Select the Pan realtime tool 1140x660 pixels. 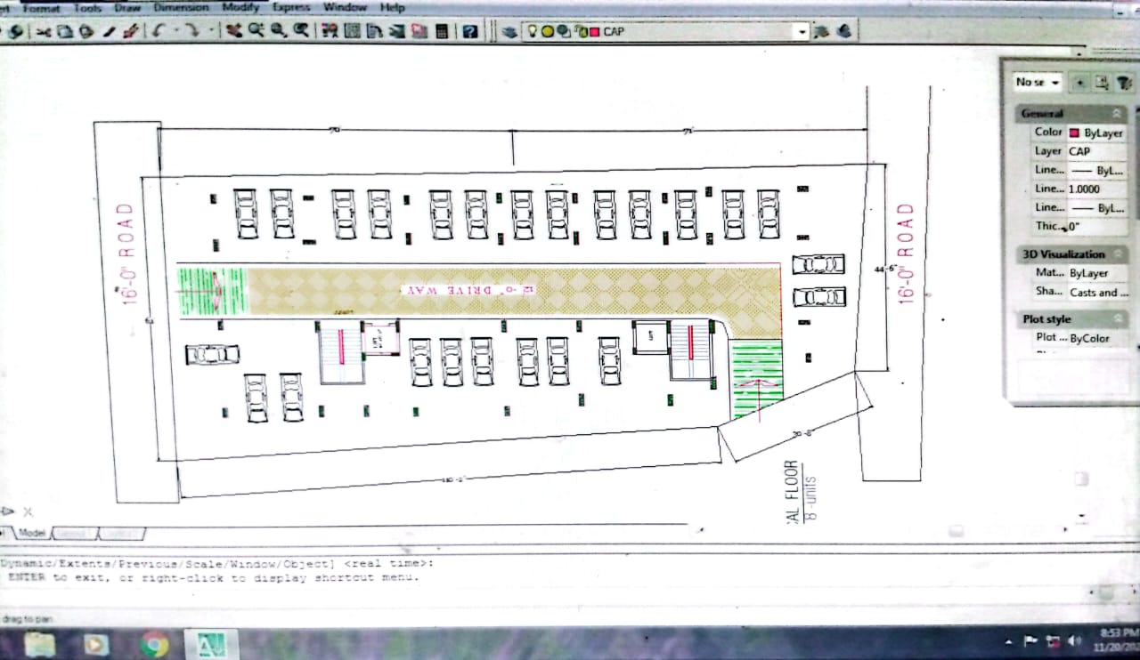(234, 31)
